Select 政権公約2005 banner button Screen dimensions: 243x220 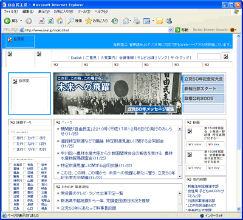coord(204,98)
